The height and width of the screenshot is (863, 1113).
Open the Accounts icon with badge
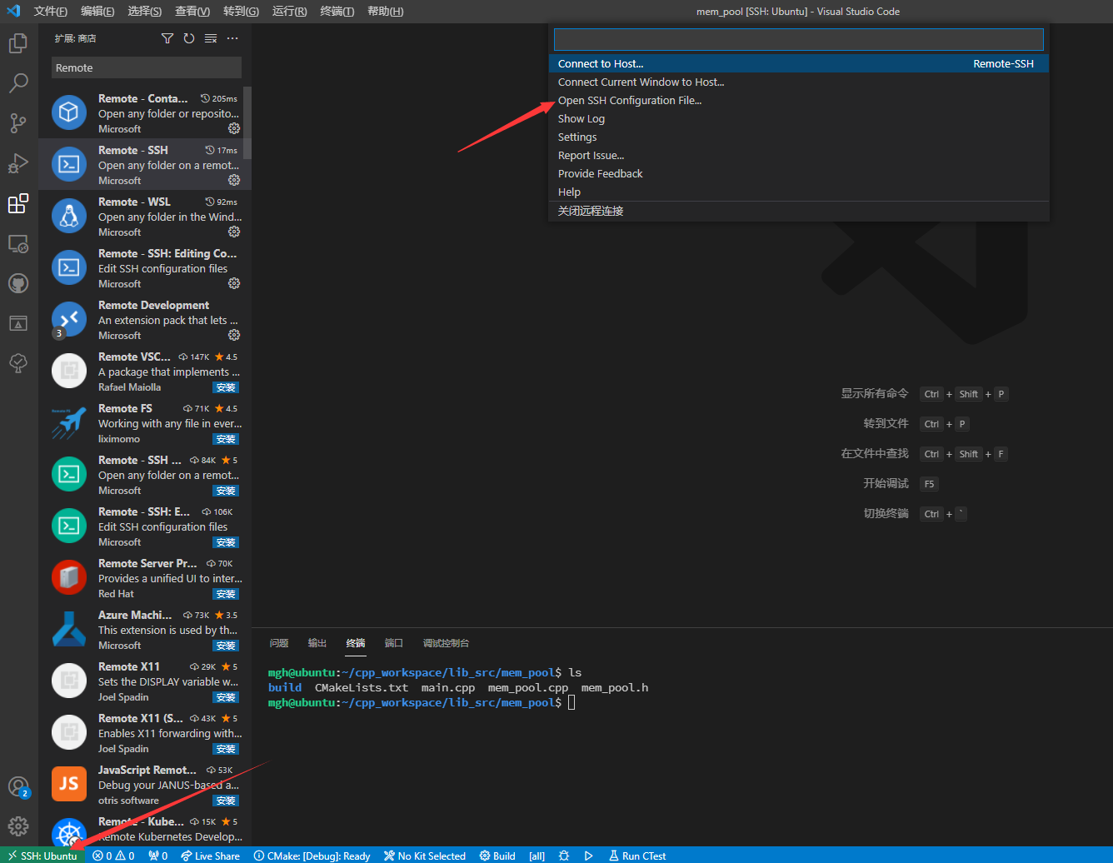[x=18, y=786]
